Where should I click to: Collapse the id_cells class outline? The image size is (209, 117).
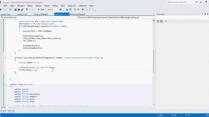tap(5, 84)
